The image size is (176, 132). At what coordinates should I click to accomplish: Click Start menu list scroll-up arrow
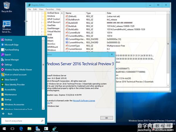click(43, 39)
